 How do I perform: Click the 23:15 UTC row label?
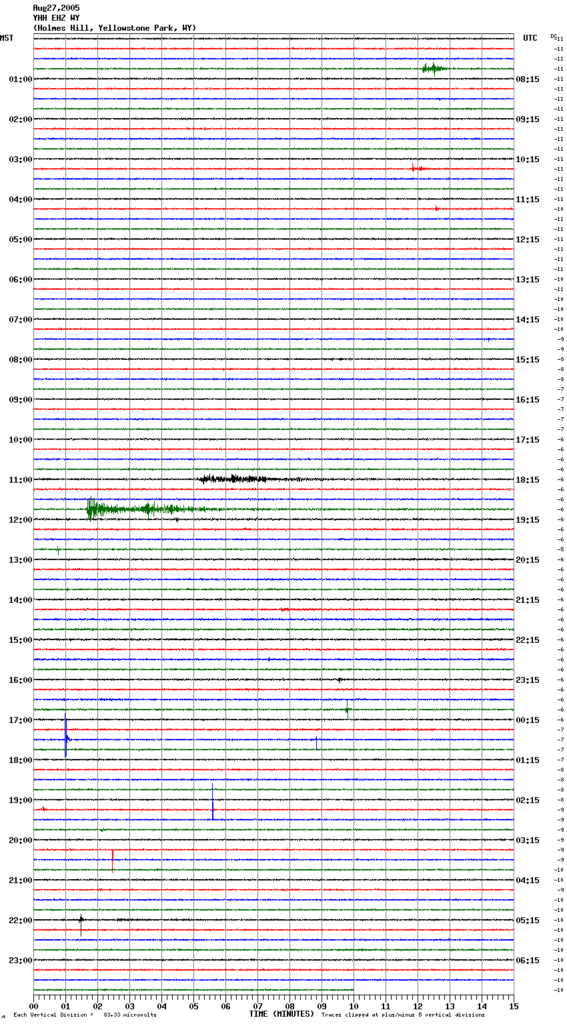click(x=528, y=680)
